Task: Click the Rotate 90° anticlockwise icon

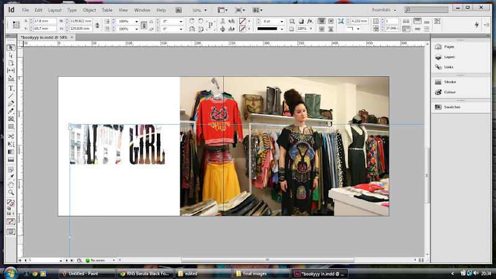Action: (200, 21)
